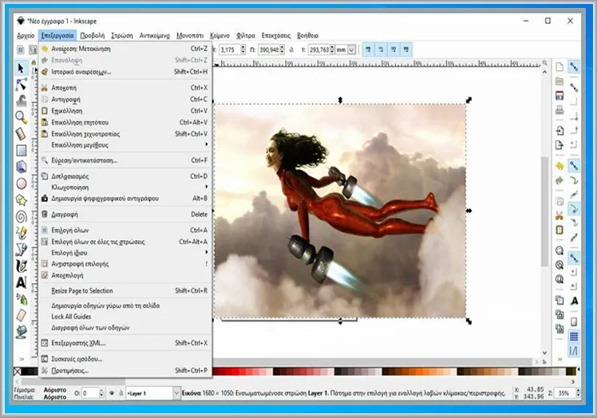The image size is (597, 418).
Task: Select the 3D Box tool
Action: click(22, 167)
